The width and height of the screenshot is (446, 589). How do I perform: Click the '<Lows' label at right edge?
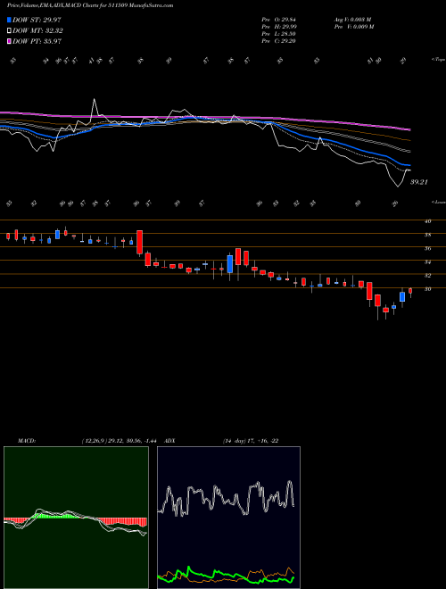click(x=439, y=202)
